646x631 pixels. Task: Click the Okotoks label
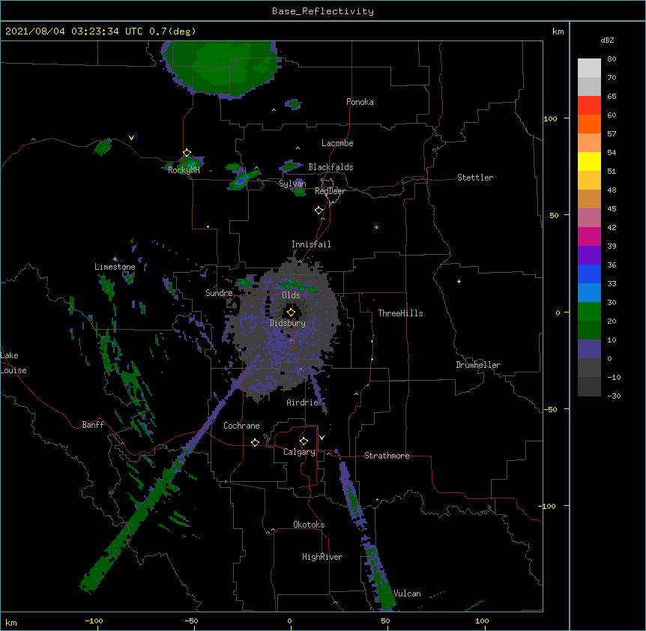coord(309,525)
